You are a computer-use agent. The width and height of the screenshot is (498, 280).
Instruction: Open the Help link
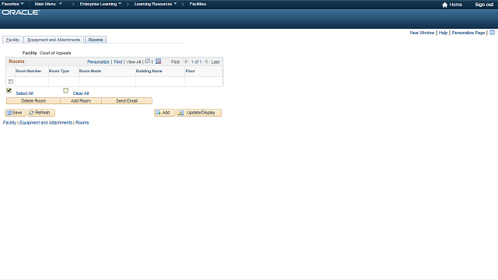443,33
